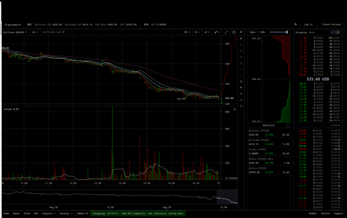Image resolution: width=347 pixels, height=218 pixels.
Task: Toggle the sidebar panel layout icon
Action: click(x=234, y=32)
